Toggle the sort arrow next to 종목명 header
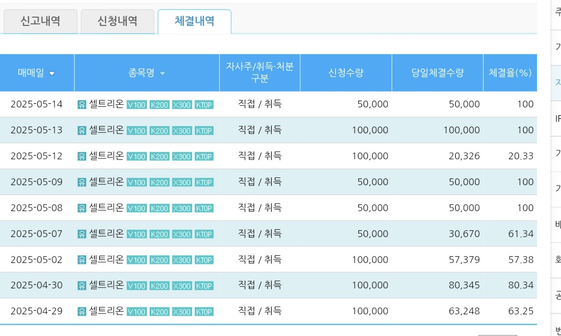Image resolution: width=561 pixels, height=336 pixels. tap(163, 74)
